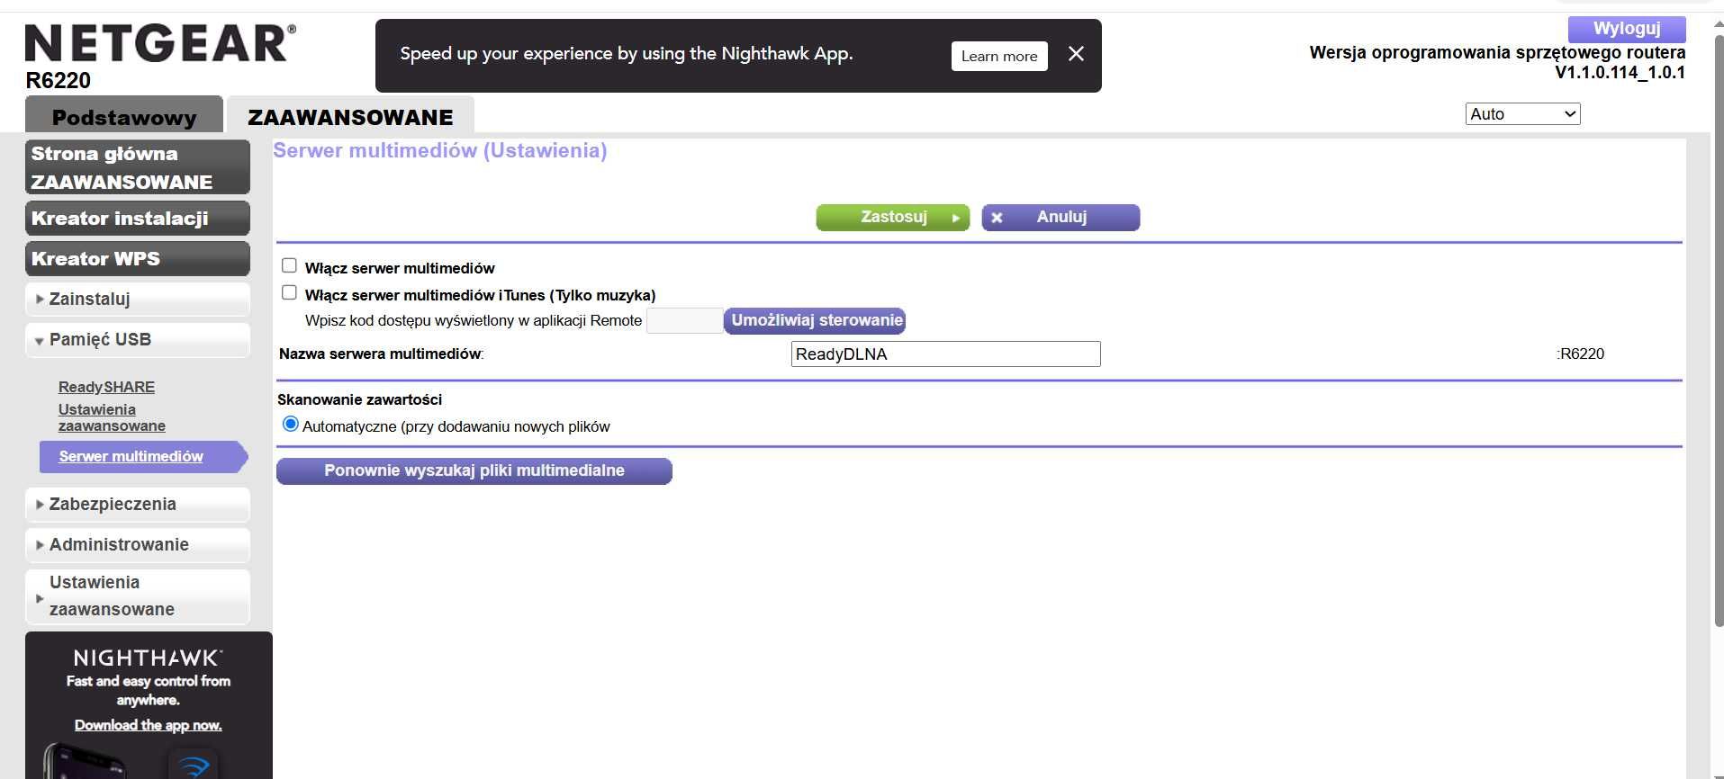Click Umożliwiaj sterowanie button
This screenshot has height=779, width=1724.
815,320
